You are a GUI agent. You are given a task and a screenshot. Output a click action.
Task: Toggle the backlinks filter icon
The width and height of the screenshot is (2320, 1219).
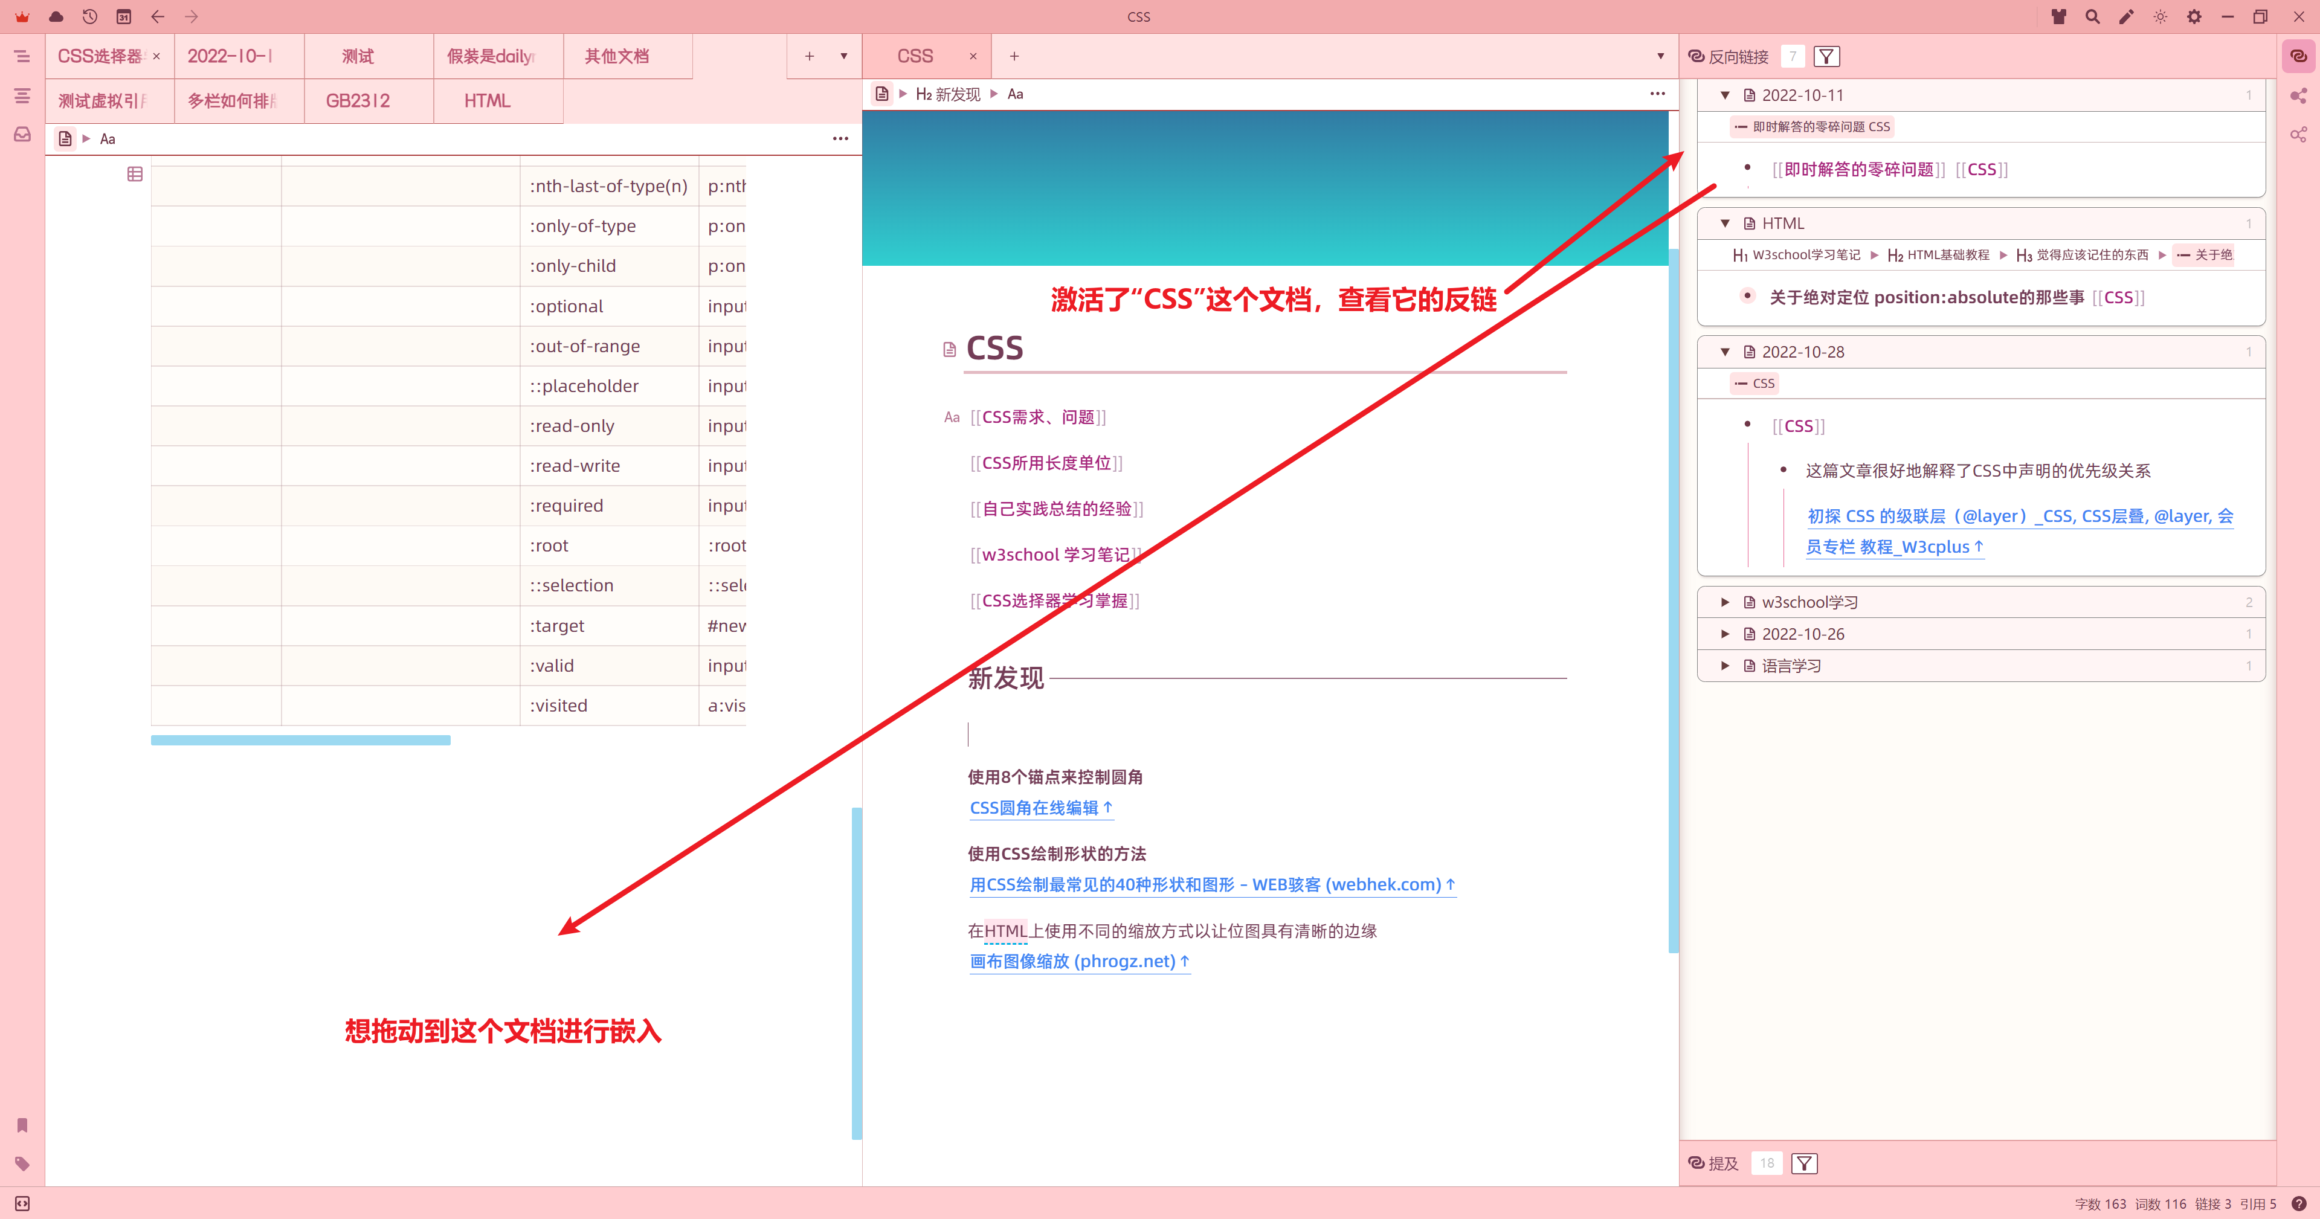click(1826, 57)
